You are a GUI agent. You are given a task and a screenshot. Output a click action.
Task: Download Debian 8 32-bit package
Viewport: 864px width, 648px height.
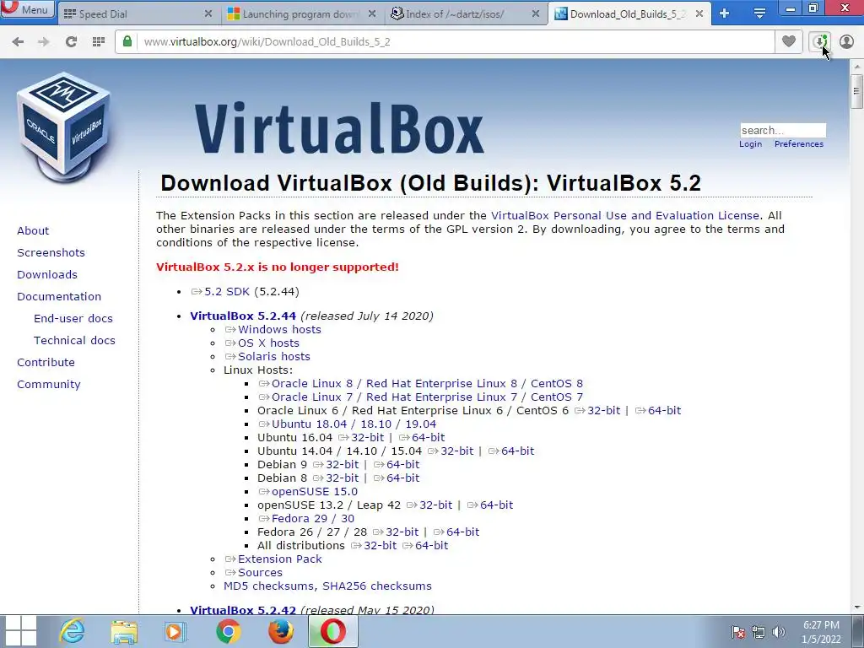(x=336, y=478)
